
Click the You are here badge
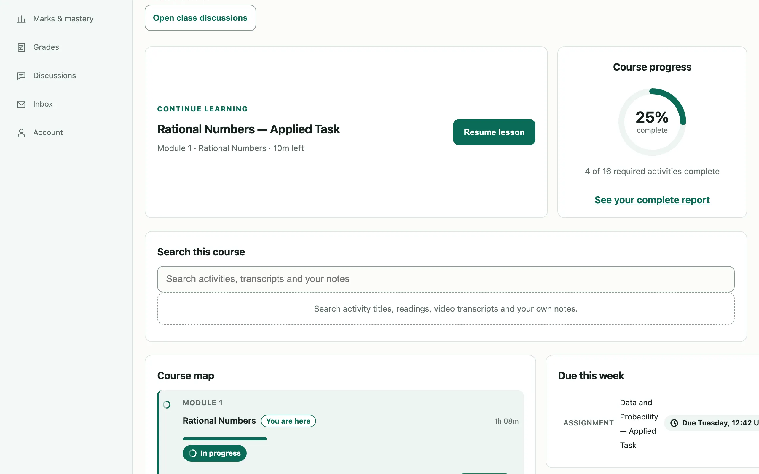click(288, 421)
